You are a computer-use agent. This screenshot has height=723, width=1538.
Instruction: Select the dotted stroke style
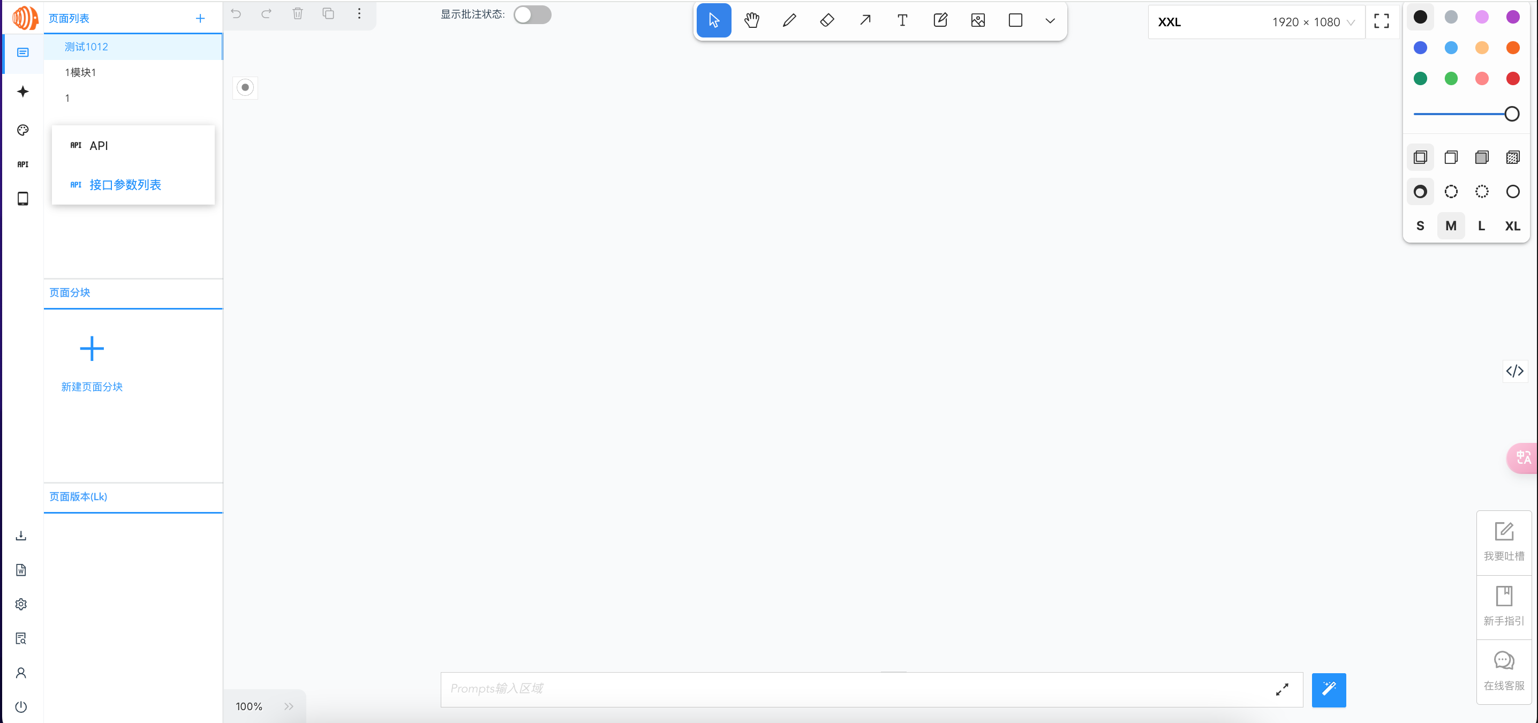click(1482, 192)
